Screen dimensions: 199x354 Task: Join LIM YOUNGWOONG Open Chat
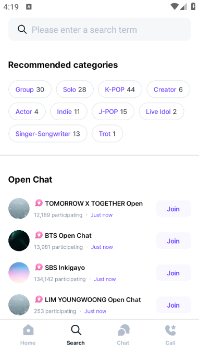[173, 305]
